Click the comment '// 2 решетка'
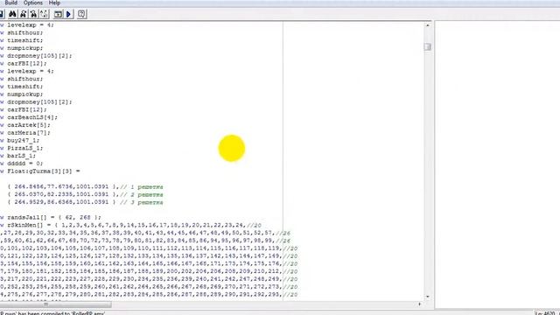 coord(142,194)
